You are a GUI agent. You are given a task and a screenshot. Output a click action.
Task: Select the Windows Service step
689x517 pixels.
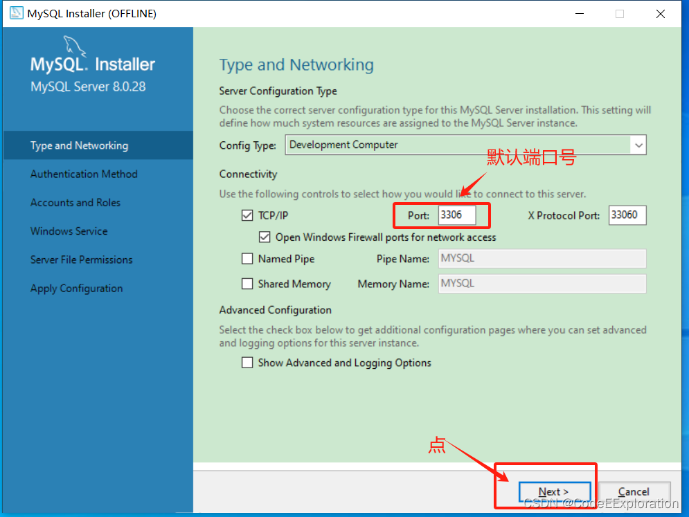[x=69, y=231]
